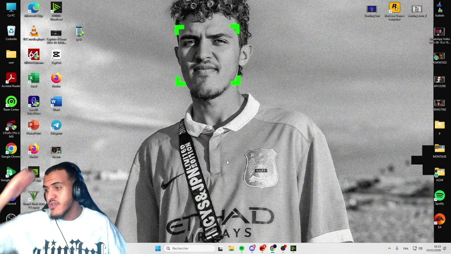The height and width of the screenshot is (254, 451).
Task: Select the user folder on desktop
Action: tap(11, 56)
